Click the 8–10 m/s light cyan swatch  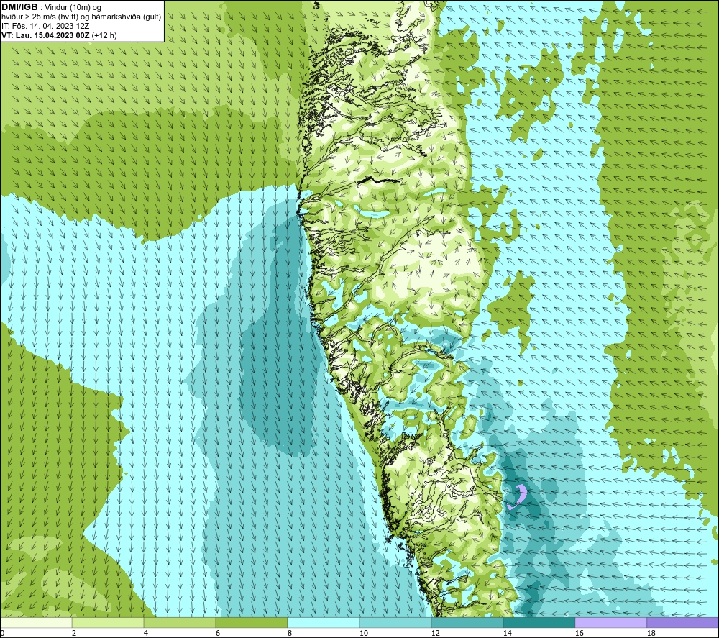click(x=324, y=622)
